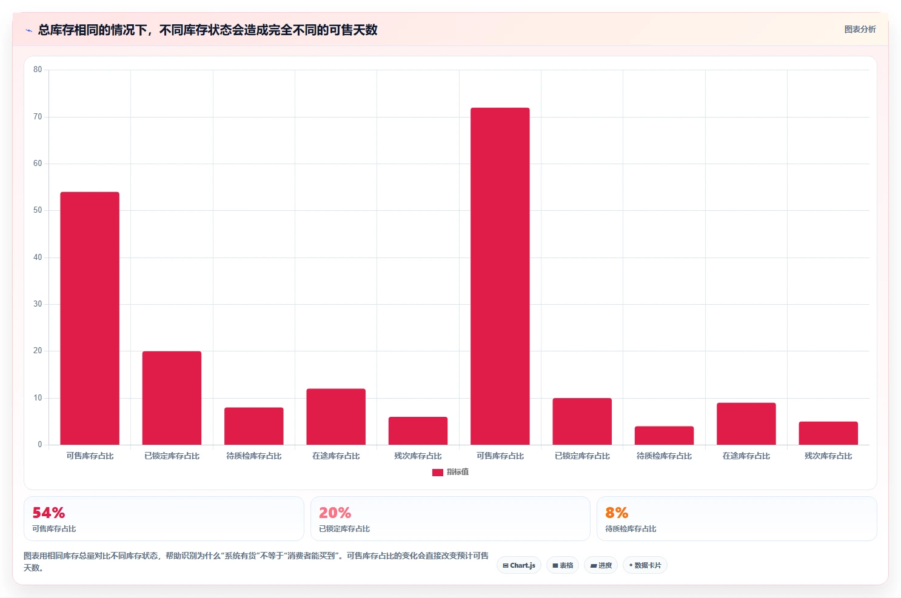The height and width of the screenshot is (598, 901).
Task: Click the 54% value in the stat card
Action: click(49, 513)
